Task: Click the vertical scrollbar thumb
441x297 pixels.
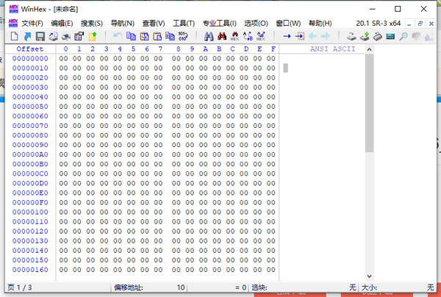Action: click(369, 103)
